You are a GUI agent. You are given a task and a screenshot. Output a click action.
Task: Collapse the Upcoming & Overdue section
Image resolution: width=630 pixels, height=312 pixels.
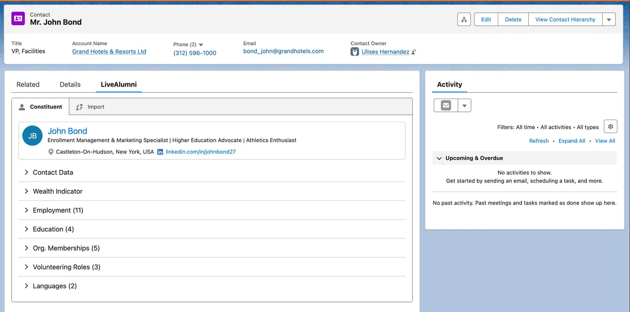[439, 158]
